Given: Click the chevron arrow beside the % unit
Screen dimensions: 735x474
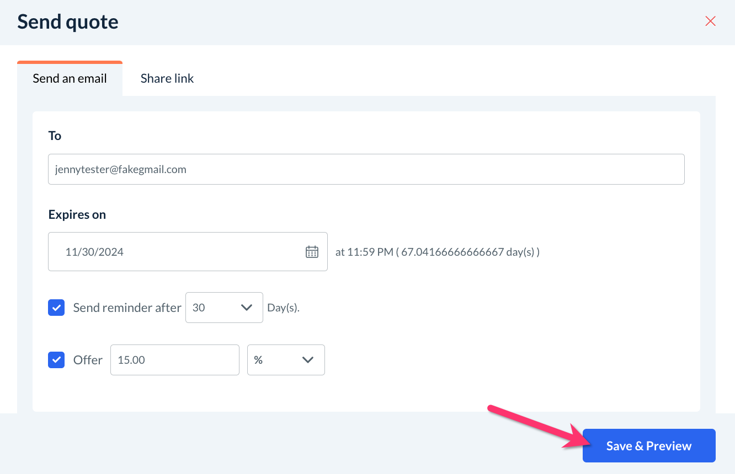Looking at the screenshot, I should (x=308, y=360).
